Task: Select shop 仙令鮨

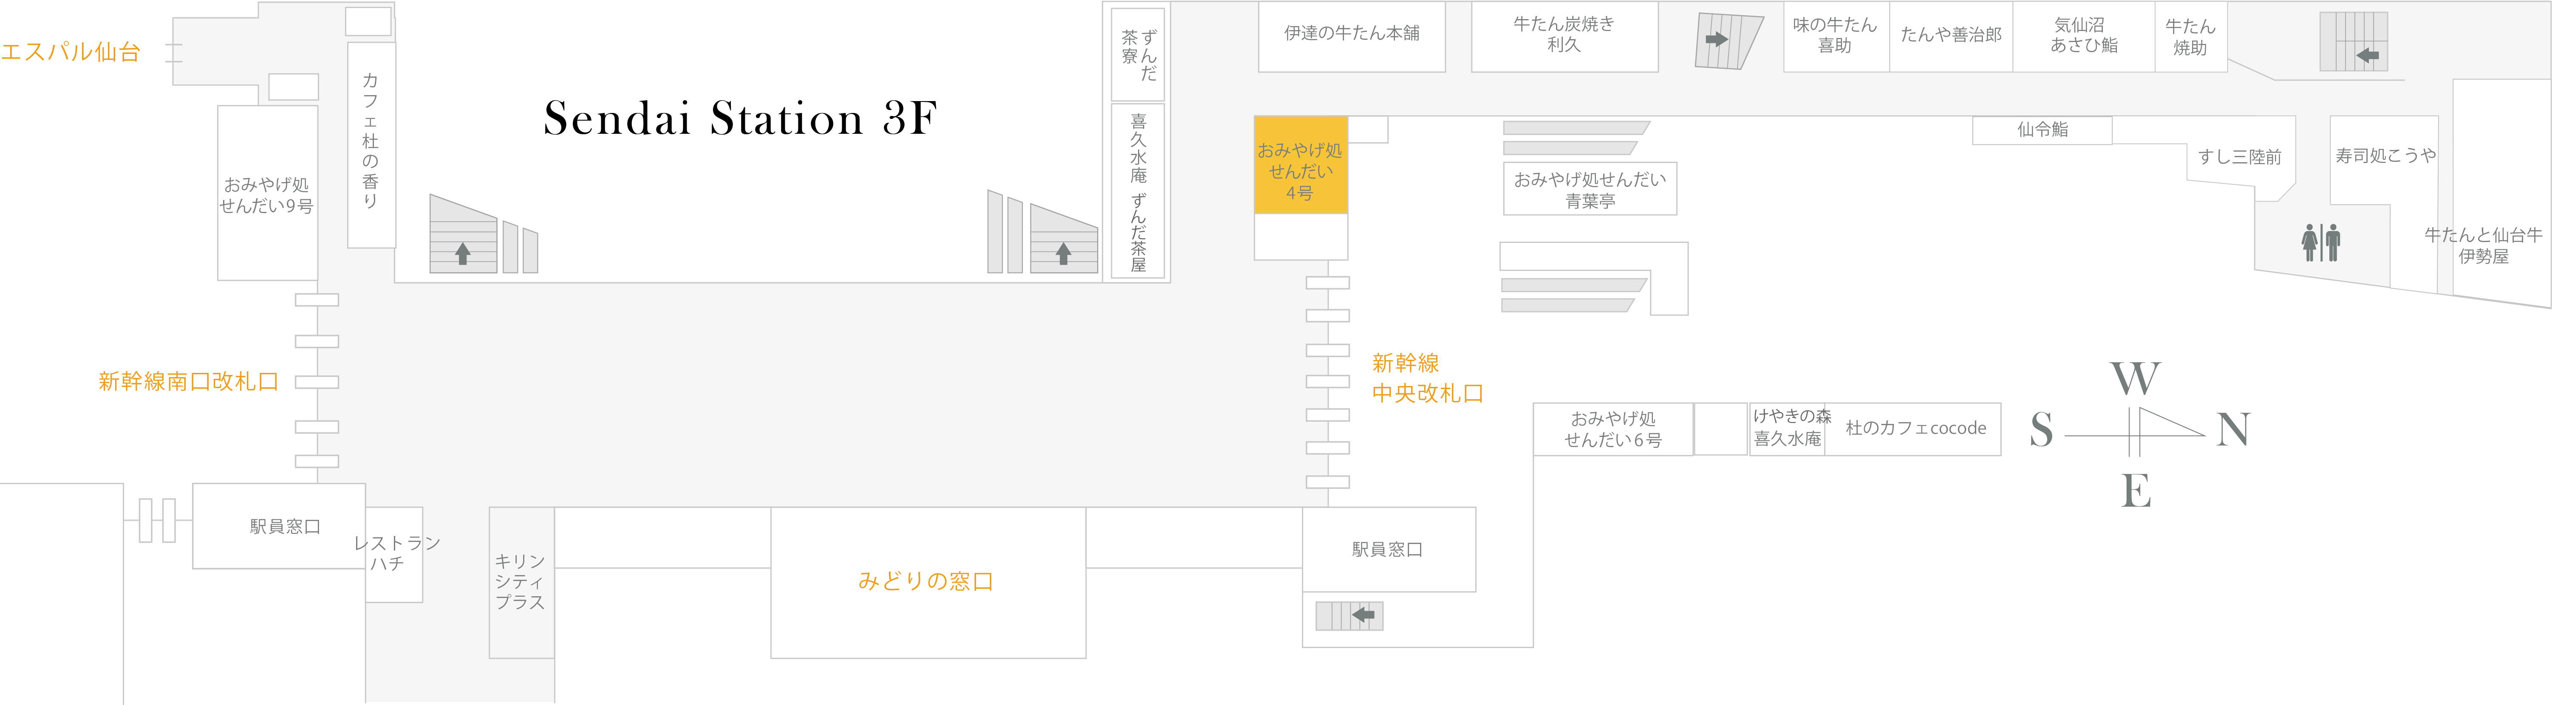Action: coord(2042,131)
